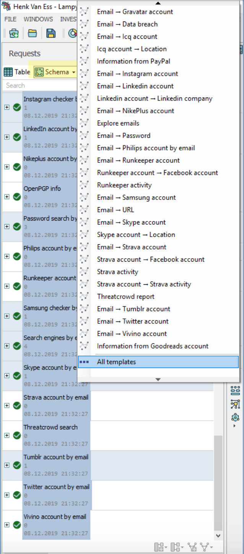Click the Lampyre firefly logo in title bar

6,6
